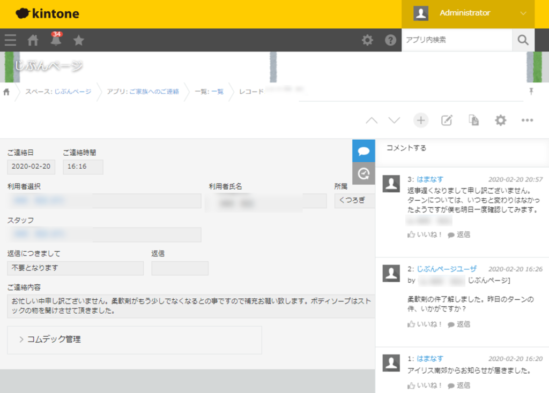This screenshot has width=549, height=393.
Task: Switch to the change history tab
Action: 363,173
